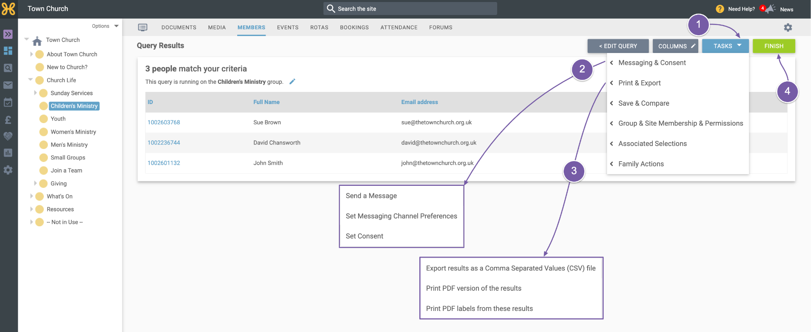This screenshot has height=332, width=811.
Task: Expand the Sunday Services node
Action: (35, 93)
